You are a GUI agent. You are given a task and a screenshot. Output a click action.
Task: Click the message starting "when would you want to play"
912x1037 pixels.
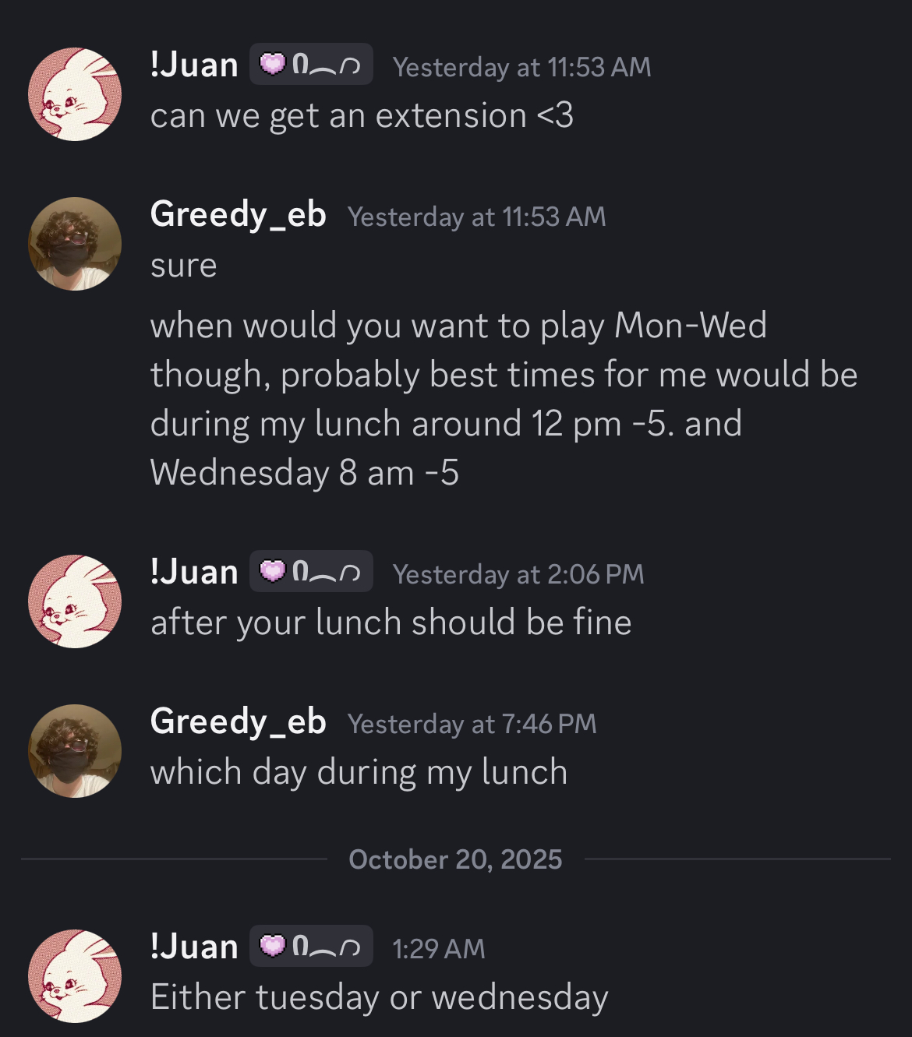504,399
